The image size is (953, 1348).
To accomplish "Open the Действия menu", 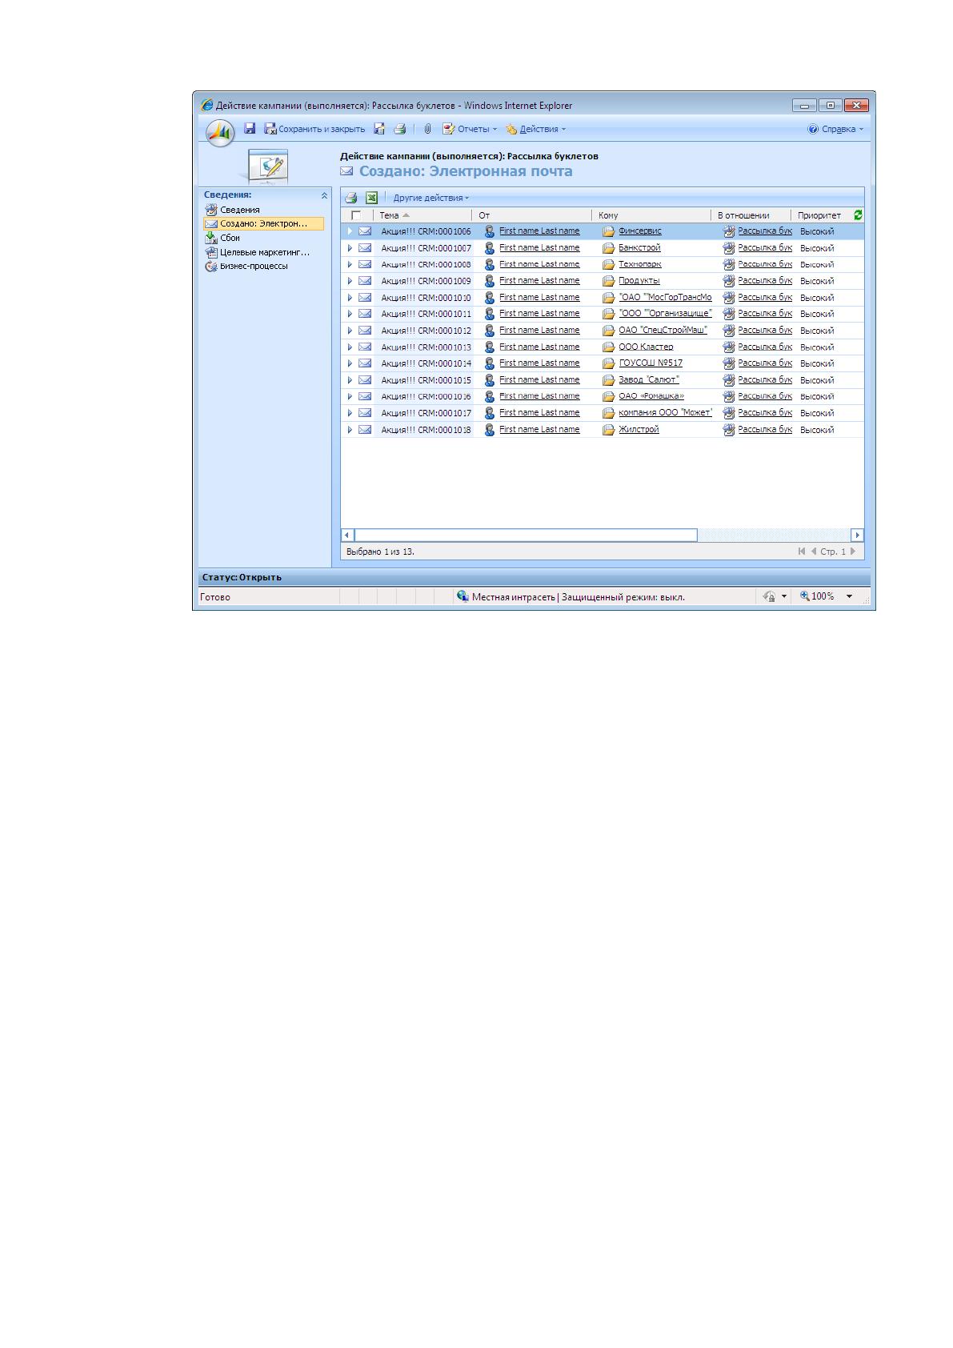I will [x=535, y=129].
